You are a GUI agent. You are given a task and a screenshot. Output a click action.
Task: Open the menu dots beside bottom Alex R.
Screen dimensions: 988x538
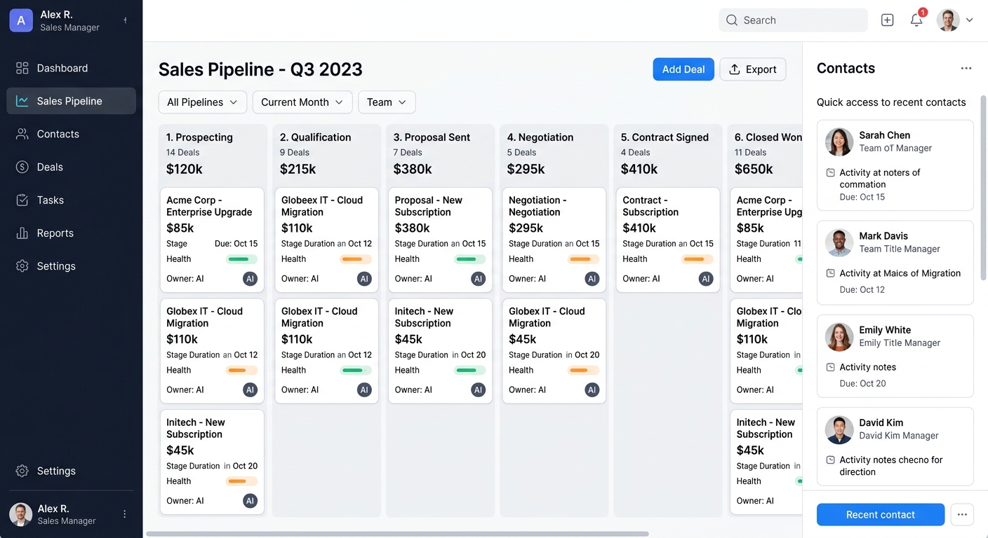[x=125, y=514]
